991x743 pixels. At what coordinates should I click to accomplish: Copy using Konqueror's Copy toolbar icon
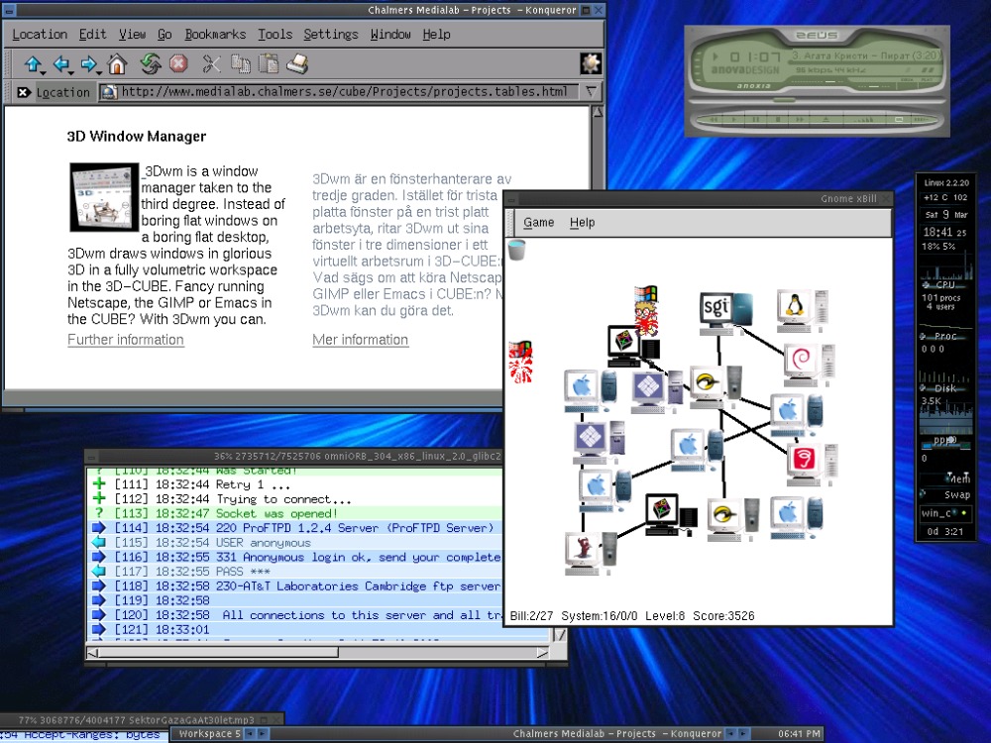pyautogui.click(x=240, y=63)
